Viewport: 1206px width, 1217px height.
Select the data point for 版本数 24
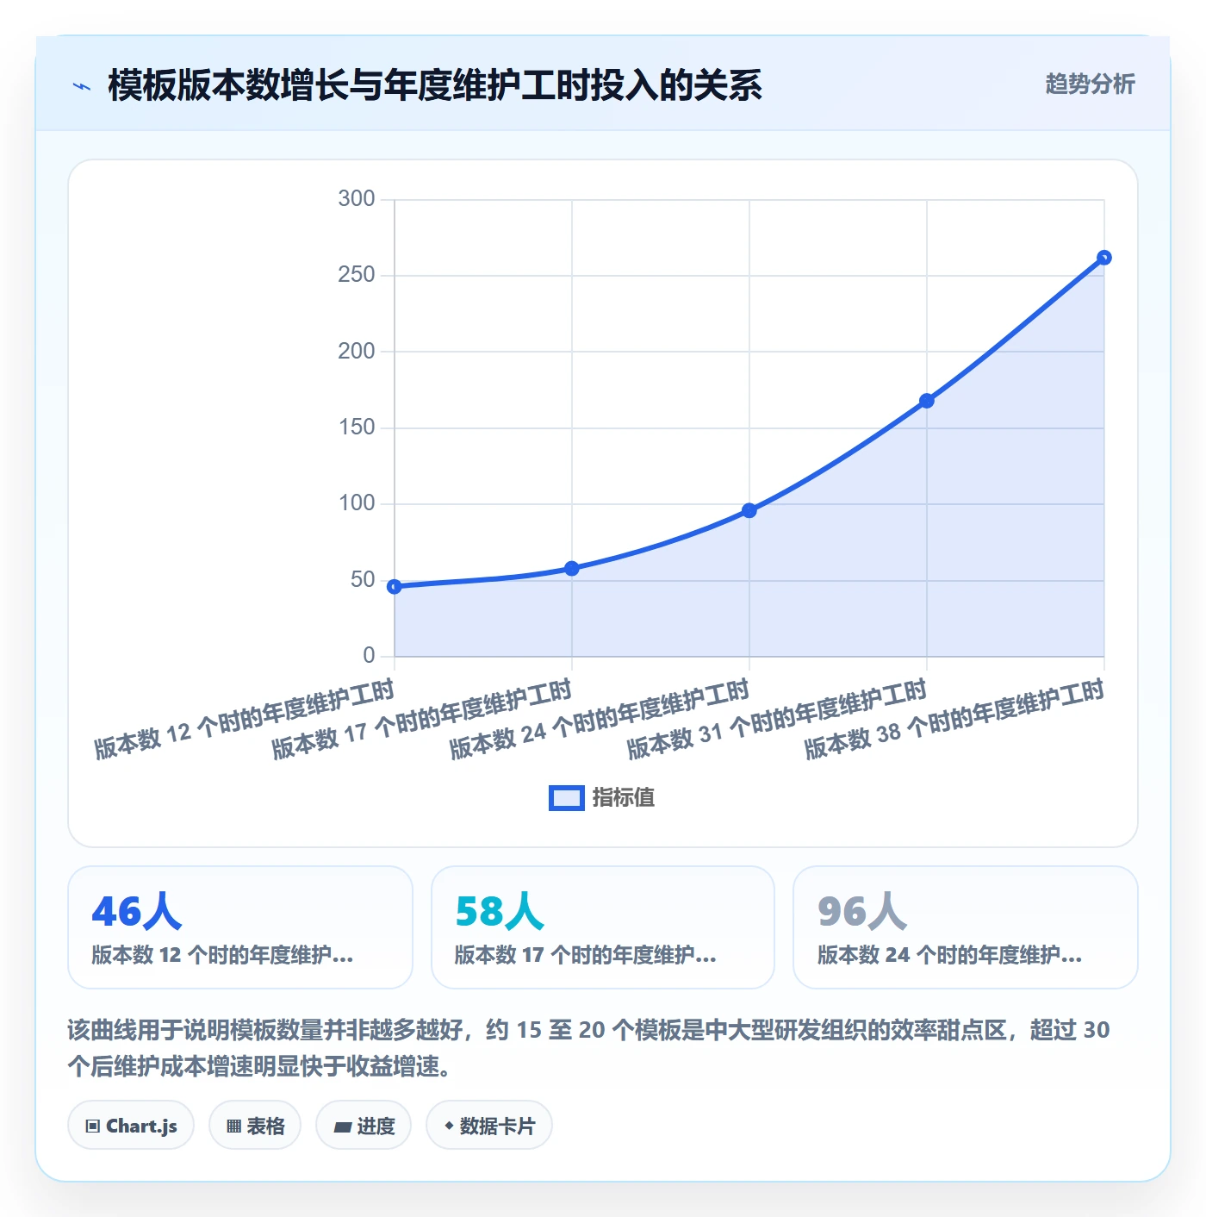749,510
